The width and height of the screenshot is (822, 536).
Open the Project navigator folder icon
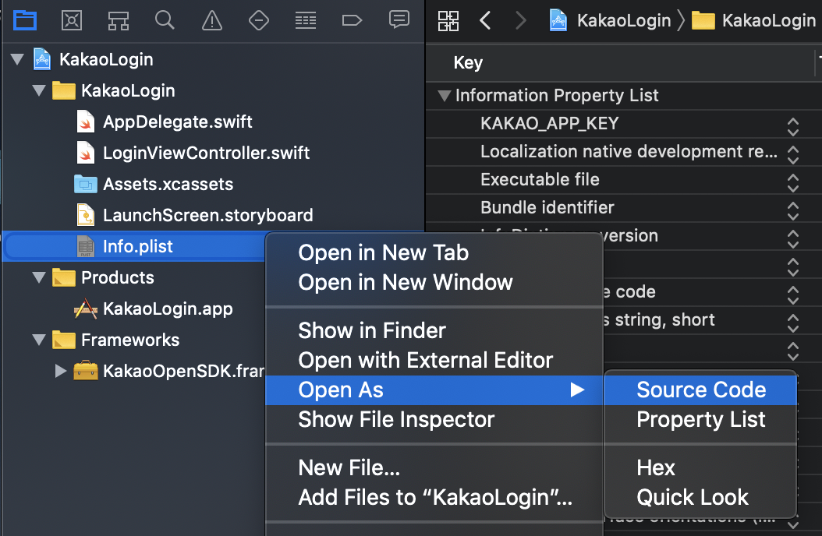pos(25,20)
